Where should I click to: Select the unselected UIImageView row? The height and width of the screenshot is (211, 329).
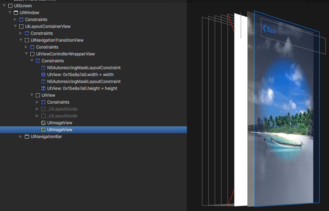[x=60, y=123]
